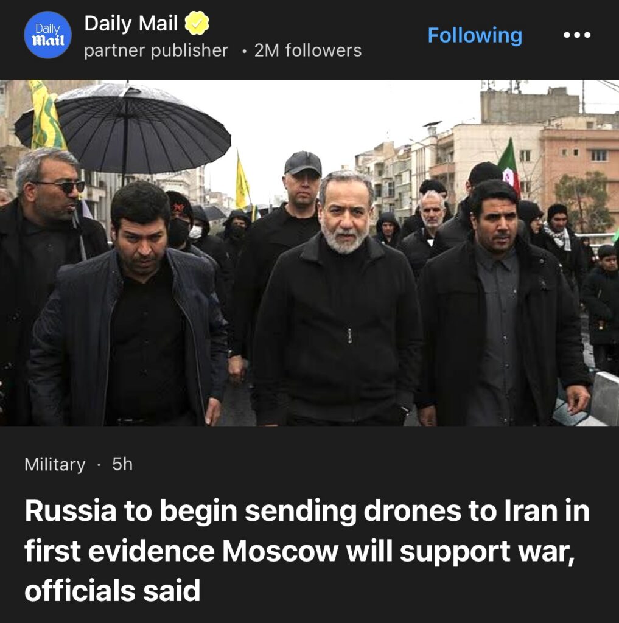Open the Daily Mail profile logo
Viewport: 619px width, 623px height.
point(47,35)
